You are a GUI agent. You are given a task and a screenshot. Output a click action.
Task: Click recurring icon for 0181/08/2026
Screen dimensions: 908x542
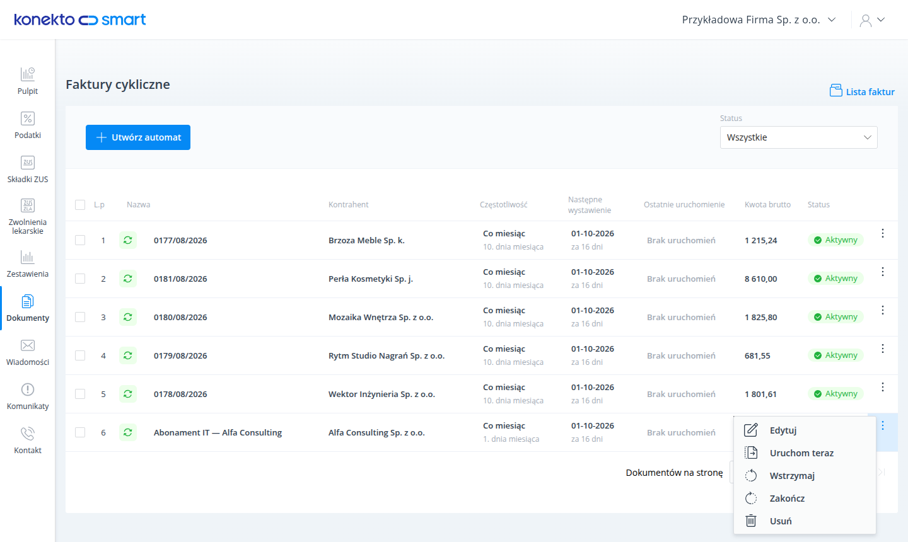point(128,279)
